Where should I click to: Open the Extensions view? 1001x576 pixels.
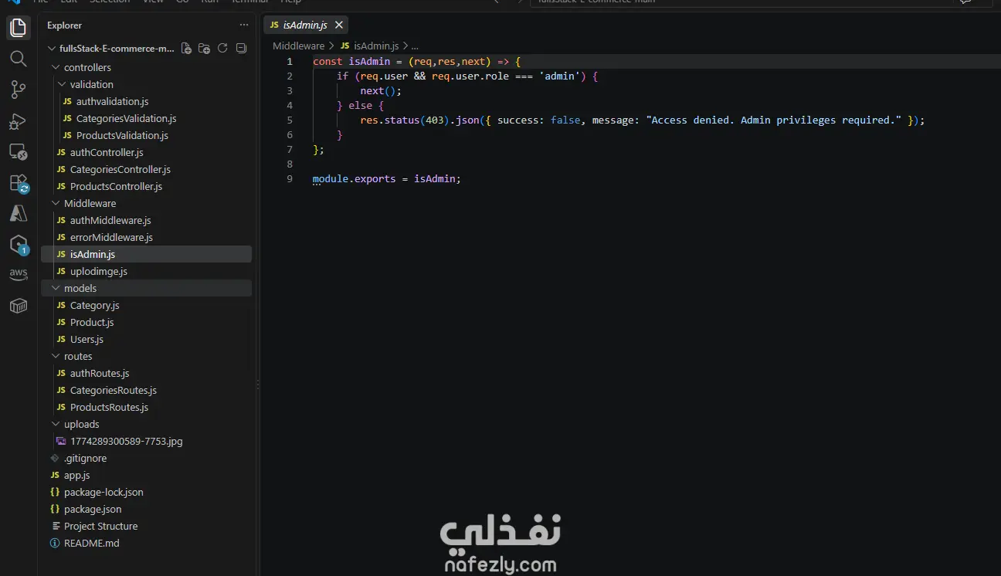[19, 183]
